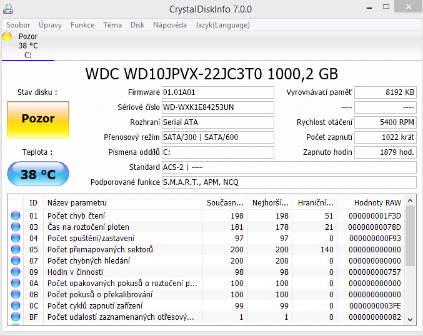This screenshot has height=336, width=423.
Task: Click the blue 38 °C temperature button
Action: (38, 174)
